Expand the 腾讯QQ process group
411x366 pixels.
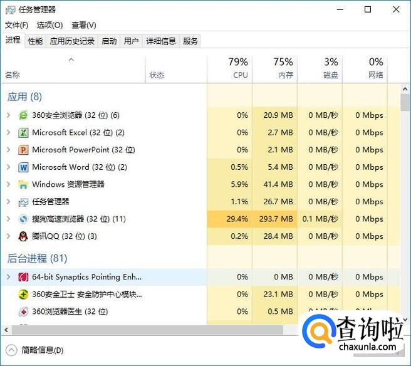coord(8,236)
